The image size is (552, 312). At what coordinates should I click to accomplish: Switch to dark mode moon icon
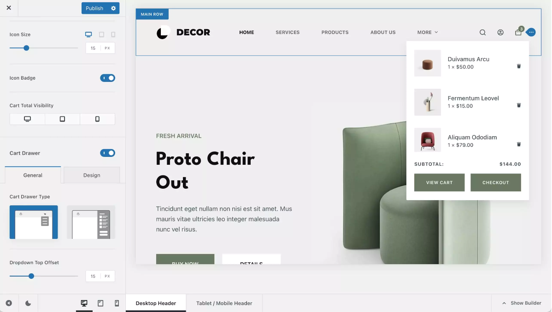28,303
